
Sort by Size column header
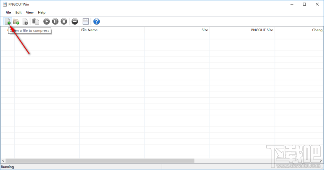(177, 30)
